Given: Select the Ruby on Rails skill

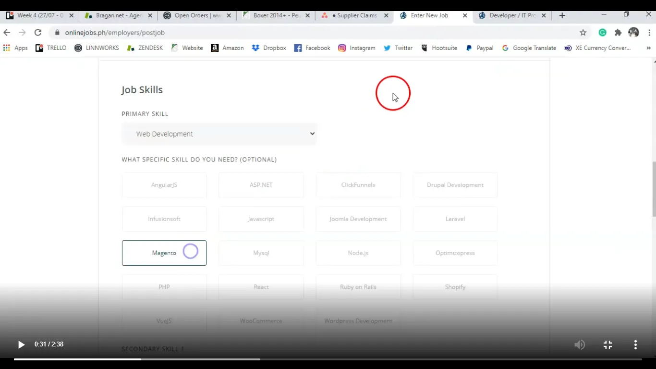Looking at the screenshot, I should pos(358,287).
